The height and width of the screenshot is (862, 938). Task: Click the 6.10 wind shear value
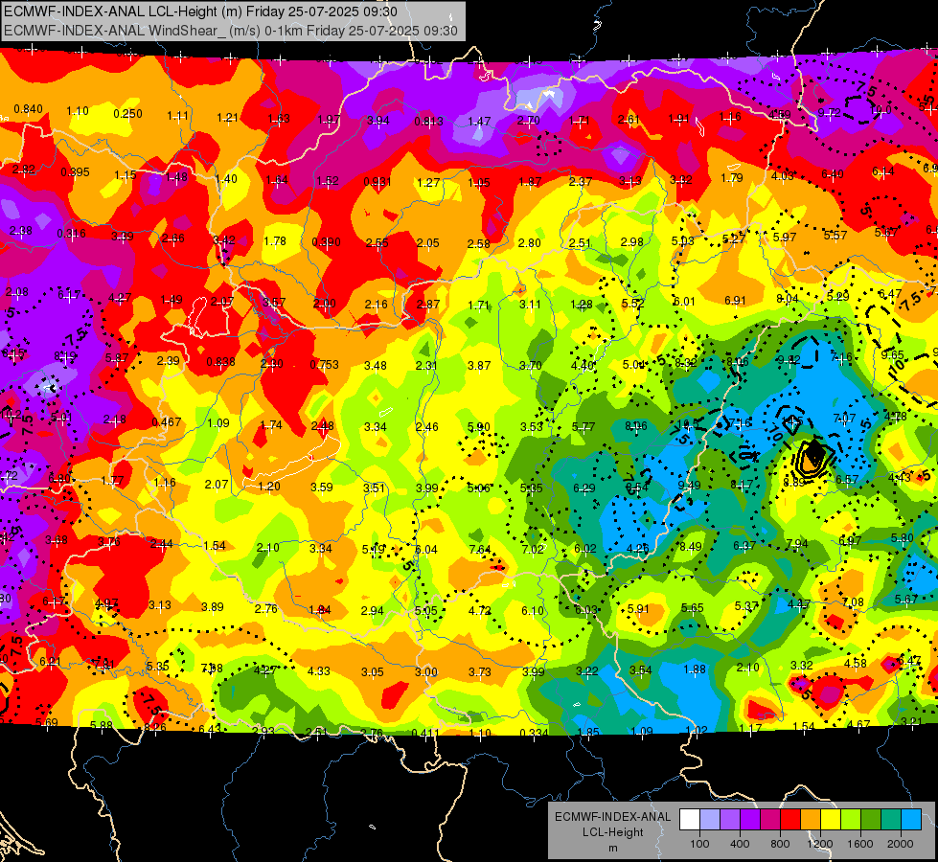coord(533,610)
